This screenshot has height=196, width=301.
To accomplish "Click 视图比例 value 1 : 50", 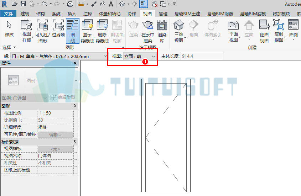I will 55,113.
